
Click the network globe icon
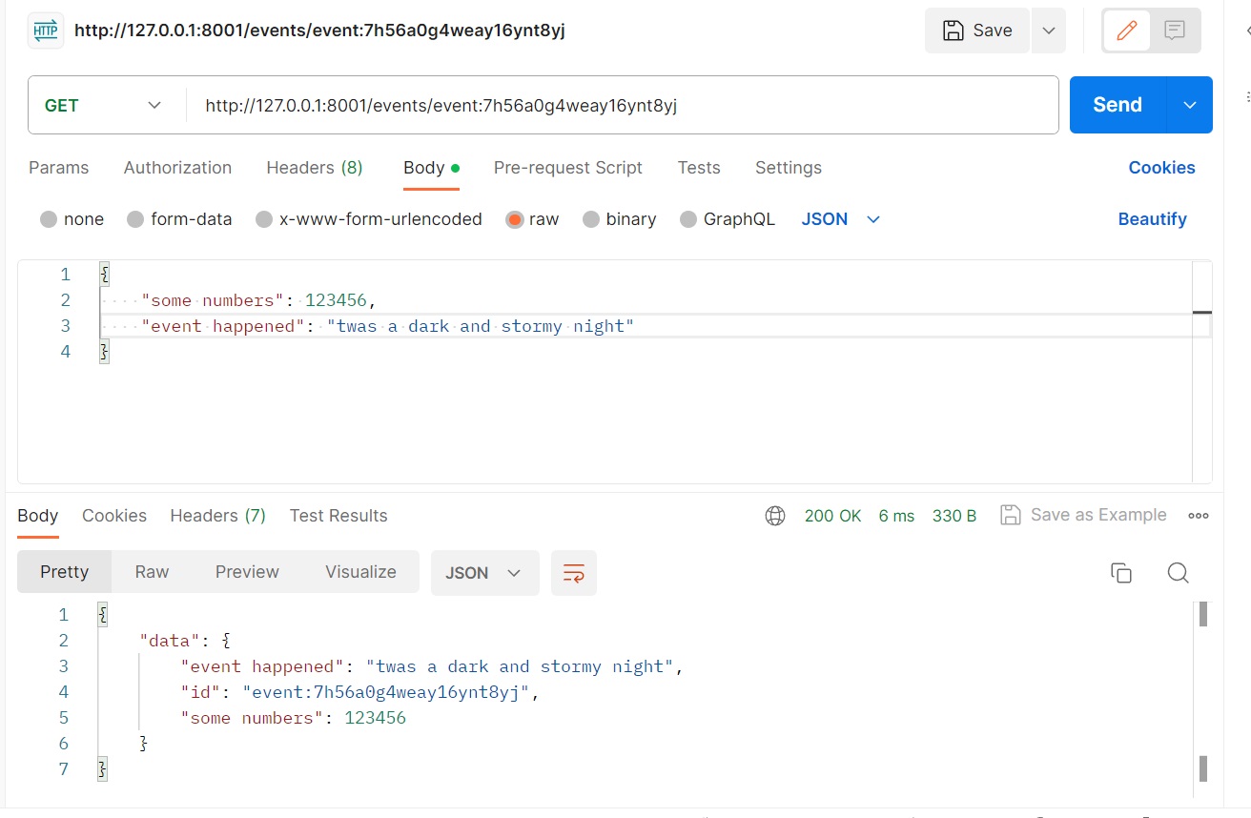click(x=775, y=516)
